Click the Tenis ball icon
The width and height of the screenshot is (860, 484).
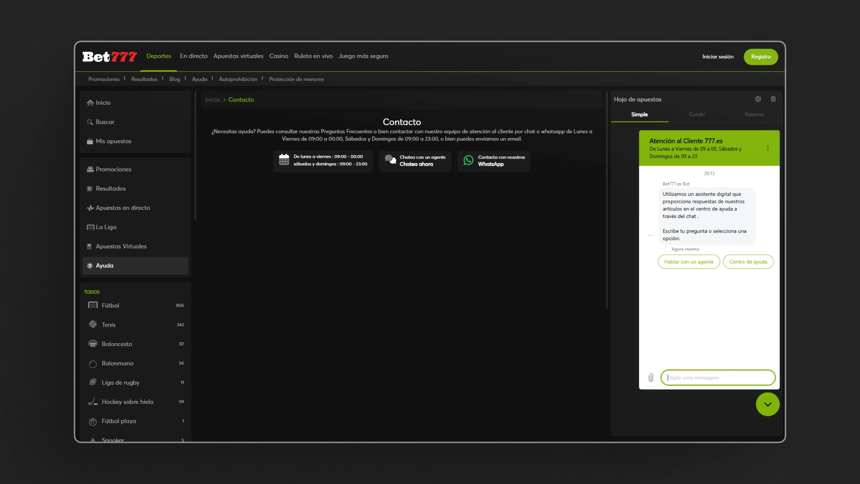pos(93,324)
